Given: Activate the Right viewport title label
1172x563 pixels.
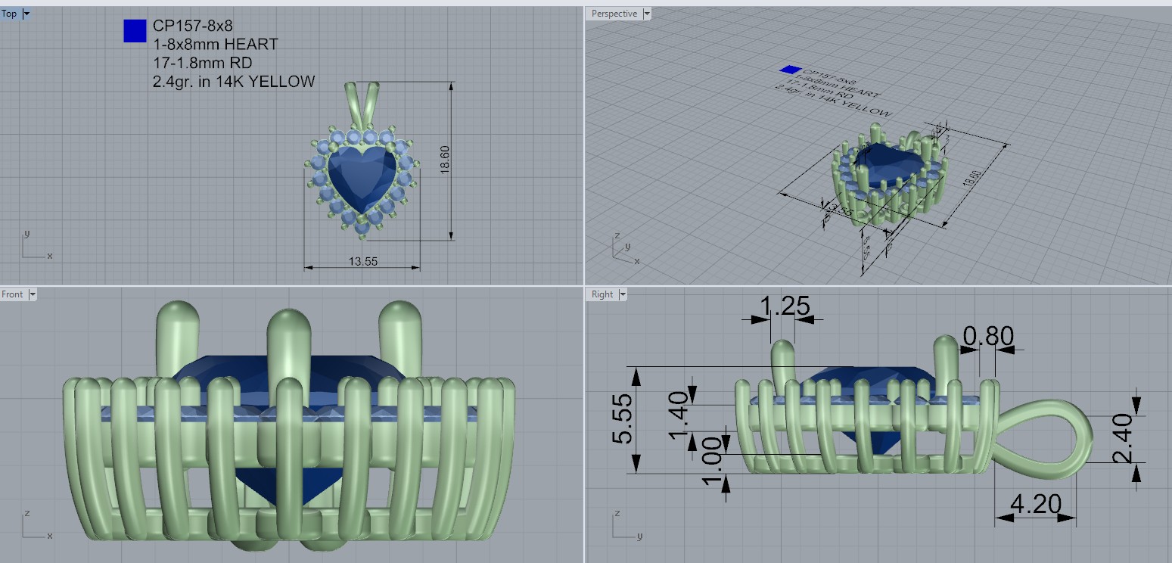Looking at the screenshot, I should [x=602, y=294].
